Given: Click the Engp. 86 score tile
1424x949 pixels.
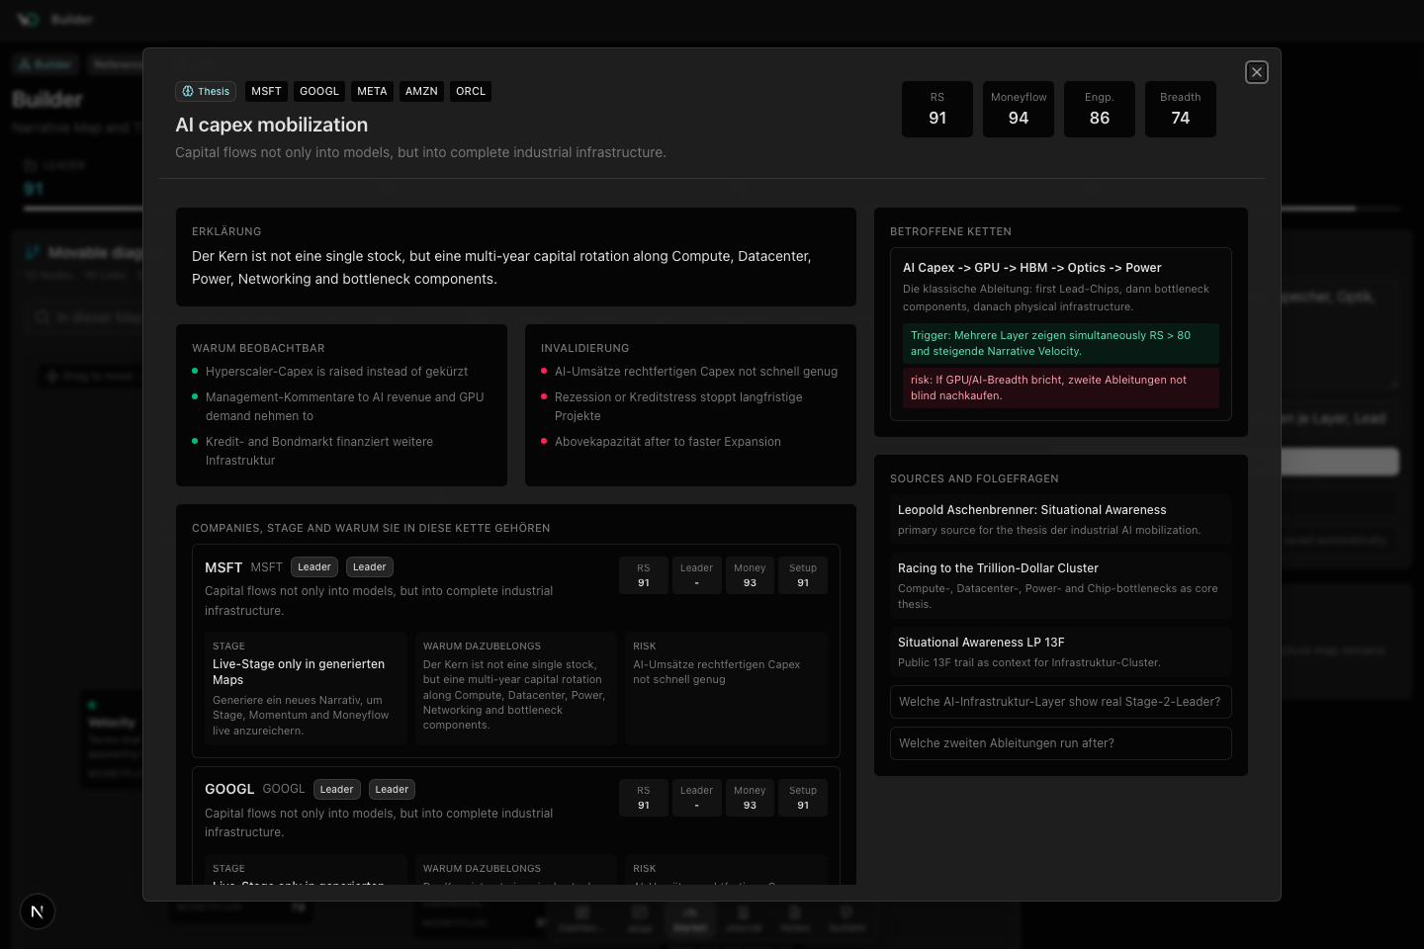Looking at the screenshot, I should tap(1100, 109).
